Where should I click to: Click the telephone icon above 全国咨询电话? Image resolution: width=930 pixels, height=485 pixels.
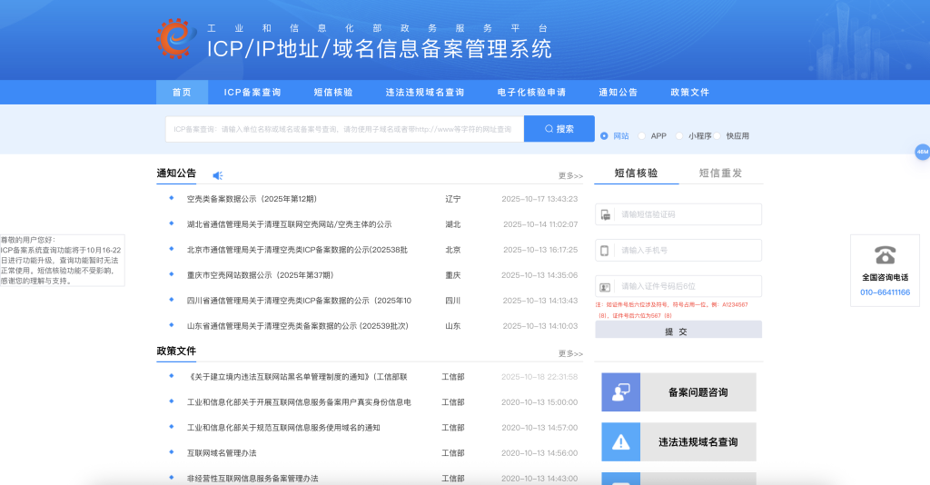pos(885,254)
